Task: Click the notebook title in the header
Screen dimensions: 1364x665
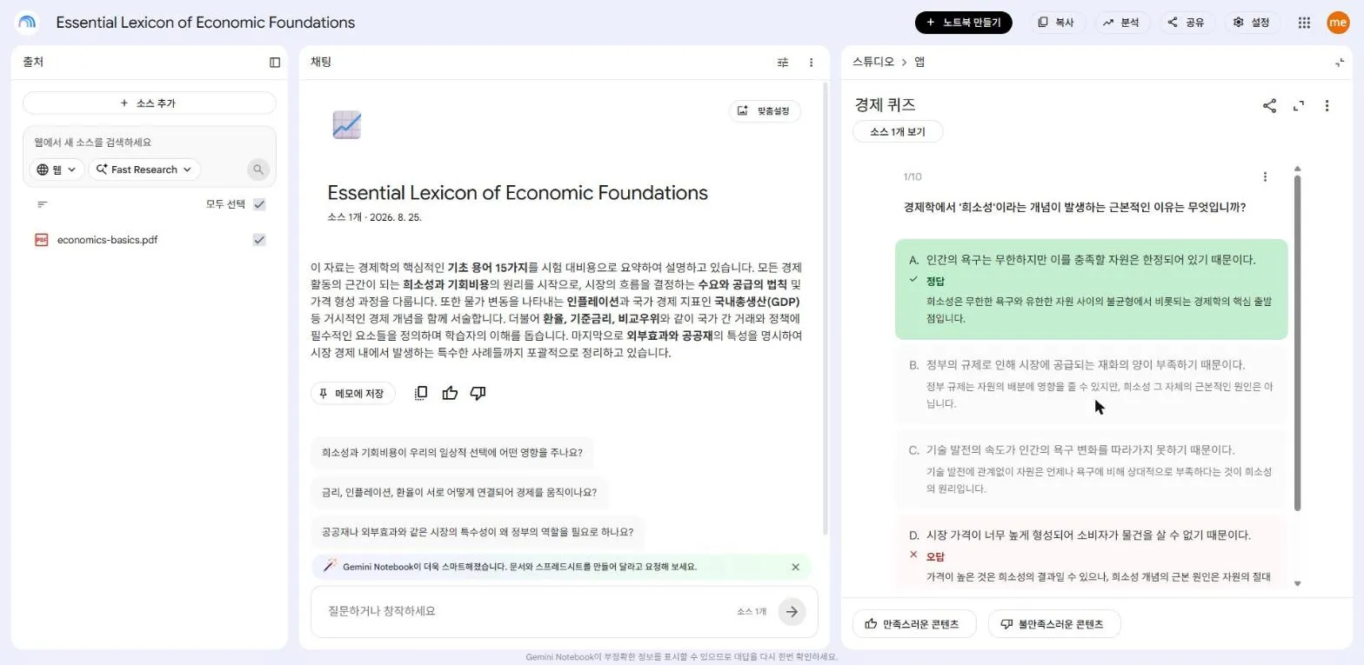Action: (205, 23)
